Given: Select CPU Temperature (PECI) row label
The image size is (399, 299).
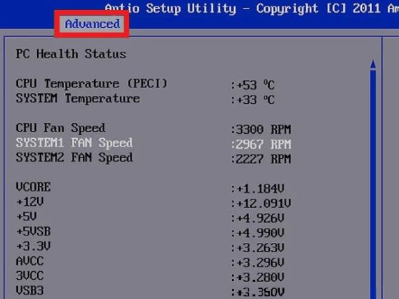Looking at the screenshot, I should (91, 84).
